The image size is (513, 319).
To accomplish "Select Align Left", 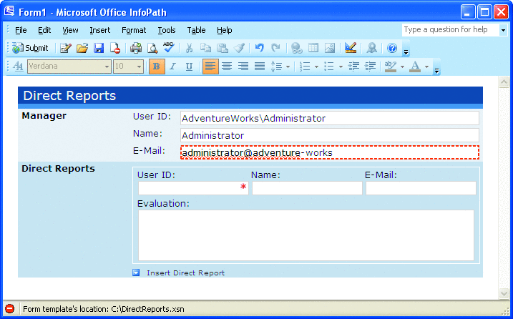I will coord(210,67).
